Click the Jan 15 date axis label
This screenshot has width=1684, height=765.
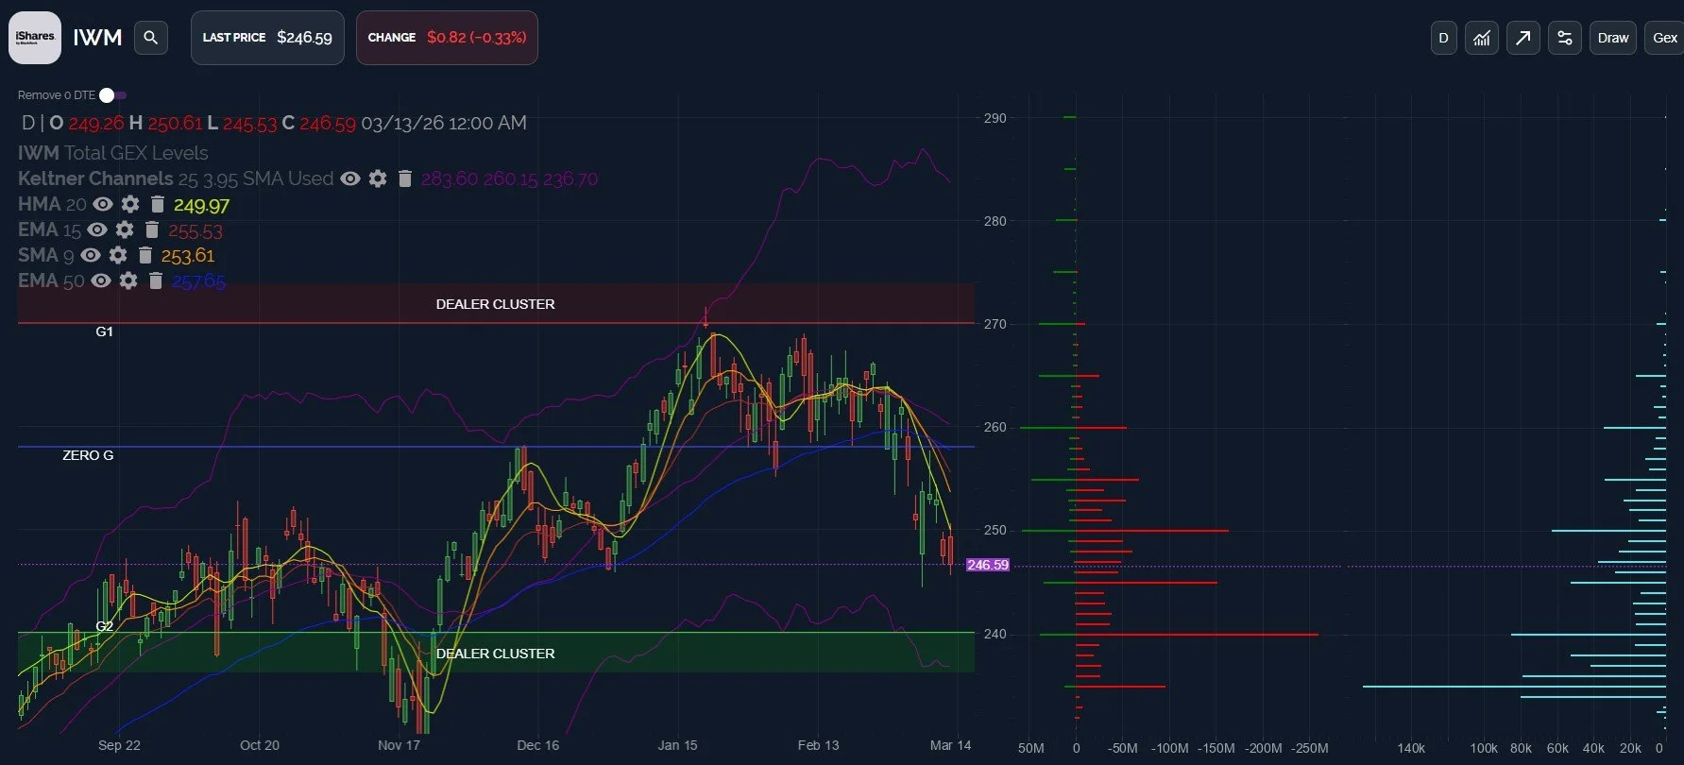(x=677, y=745)
